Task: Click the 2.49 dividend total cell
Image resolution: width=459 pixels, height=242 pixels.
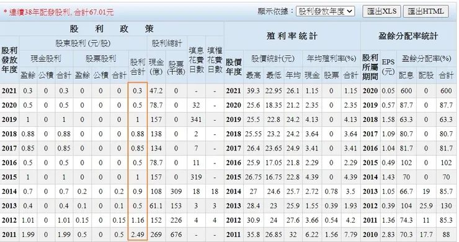Action: click(x=138, y=235)
